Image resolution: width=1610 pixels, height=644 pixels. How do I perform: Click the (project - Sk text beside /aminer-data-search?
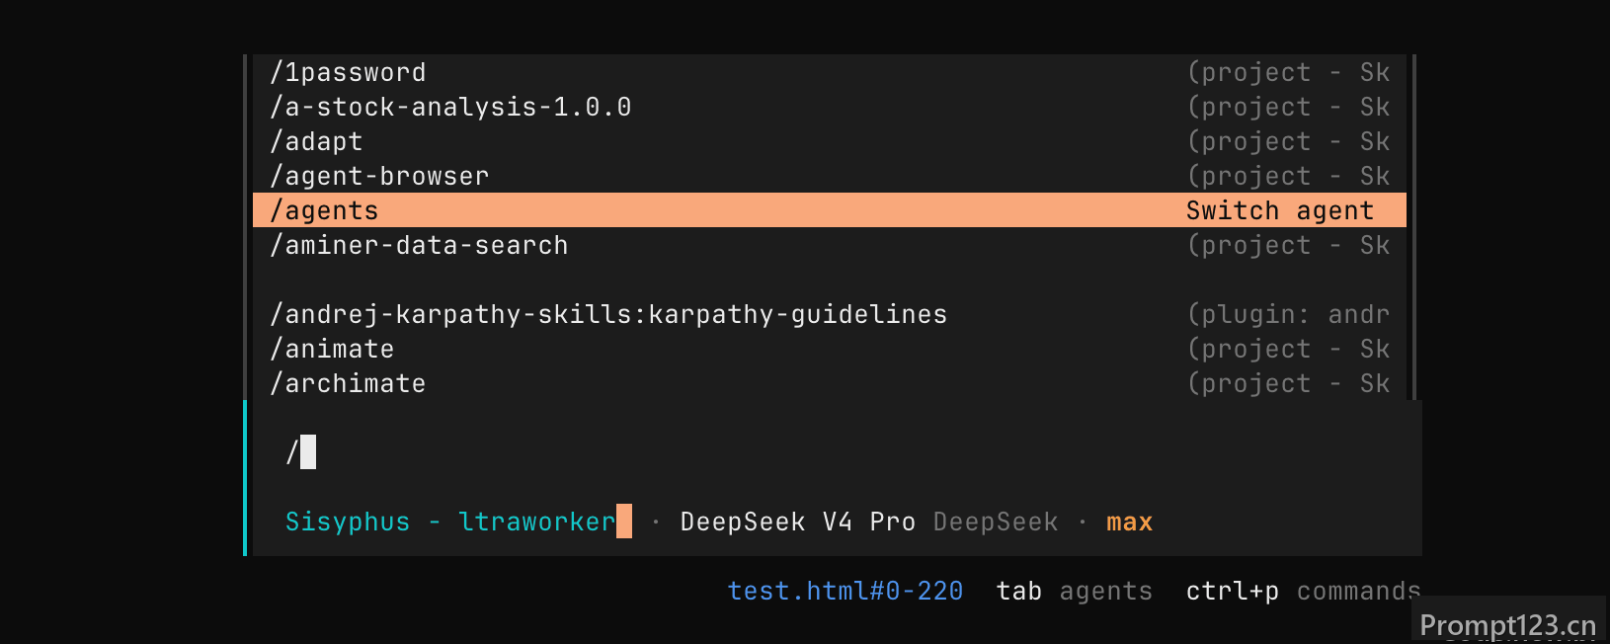(x=1288, y=245)
